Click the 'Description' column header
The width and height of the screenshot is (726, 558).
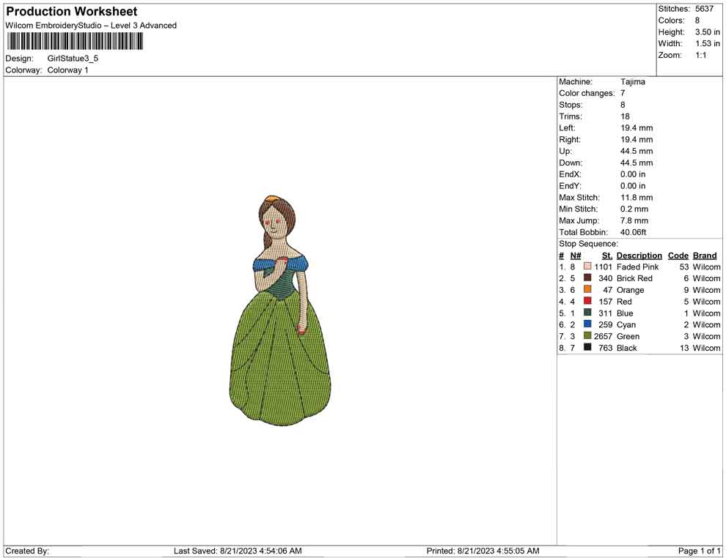tap(639, 256)
